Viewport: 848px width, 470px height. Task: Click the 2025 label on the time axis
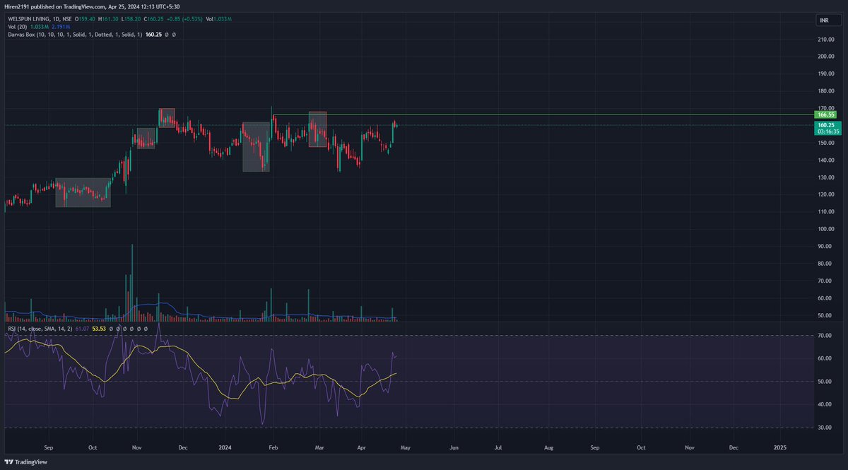[780, 447]
